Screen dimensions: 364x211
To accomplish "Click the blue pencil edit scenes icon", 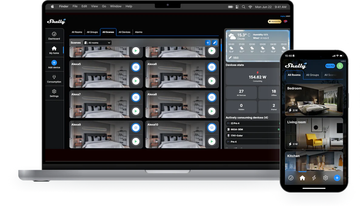I will click(215, 43).
